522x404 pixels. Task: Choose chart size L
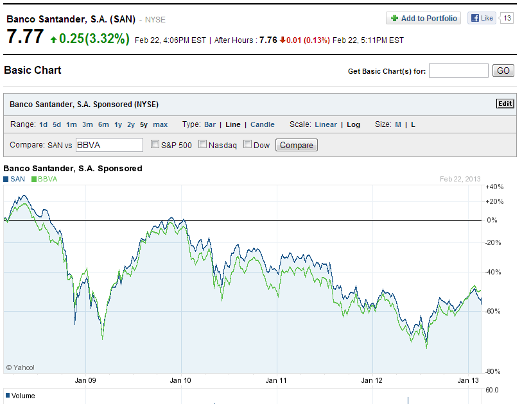click(413, 124)
